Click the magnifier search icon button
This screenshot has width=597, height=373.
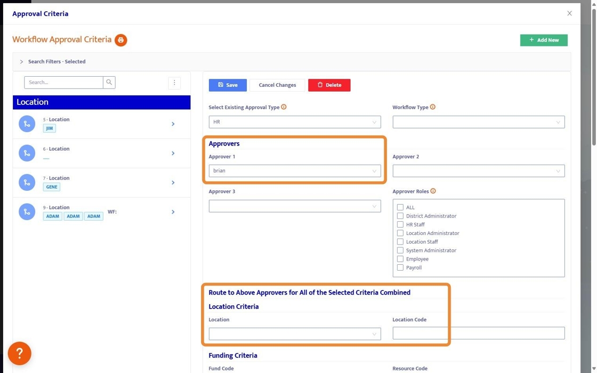click(x=109, y=82)
